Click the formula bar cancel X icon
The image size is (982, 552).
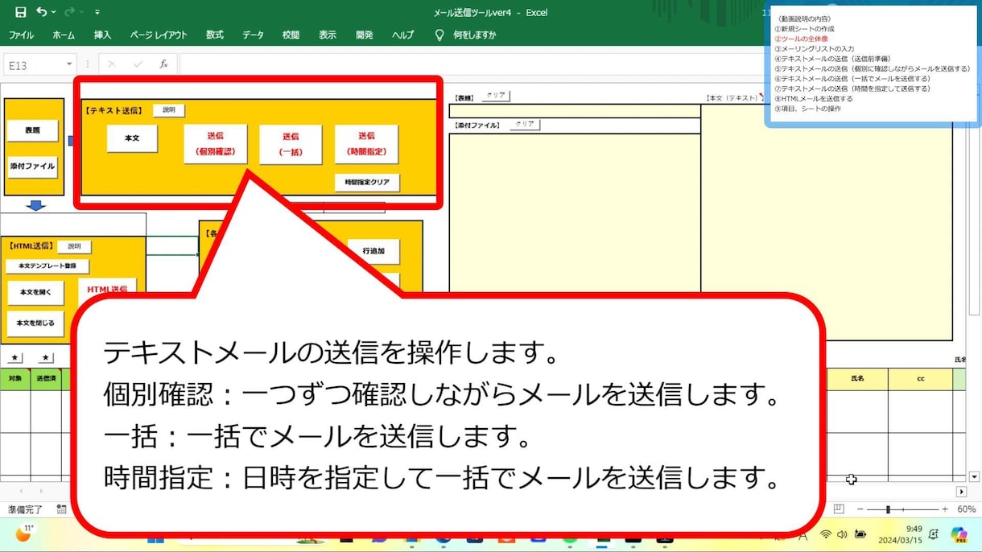[111, 64]
